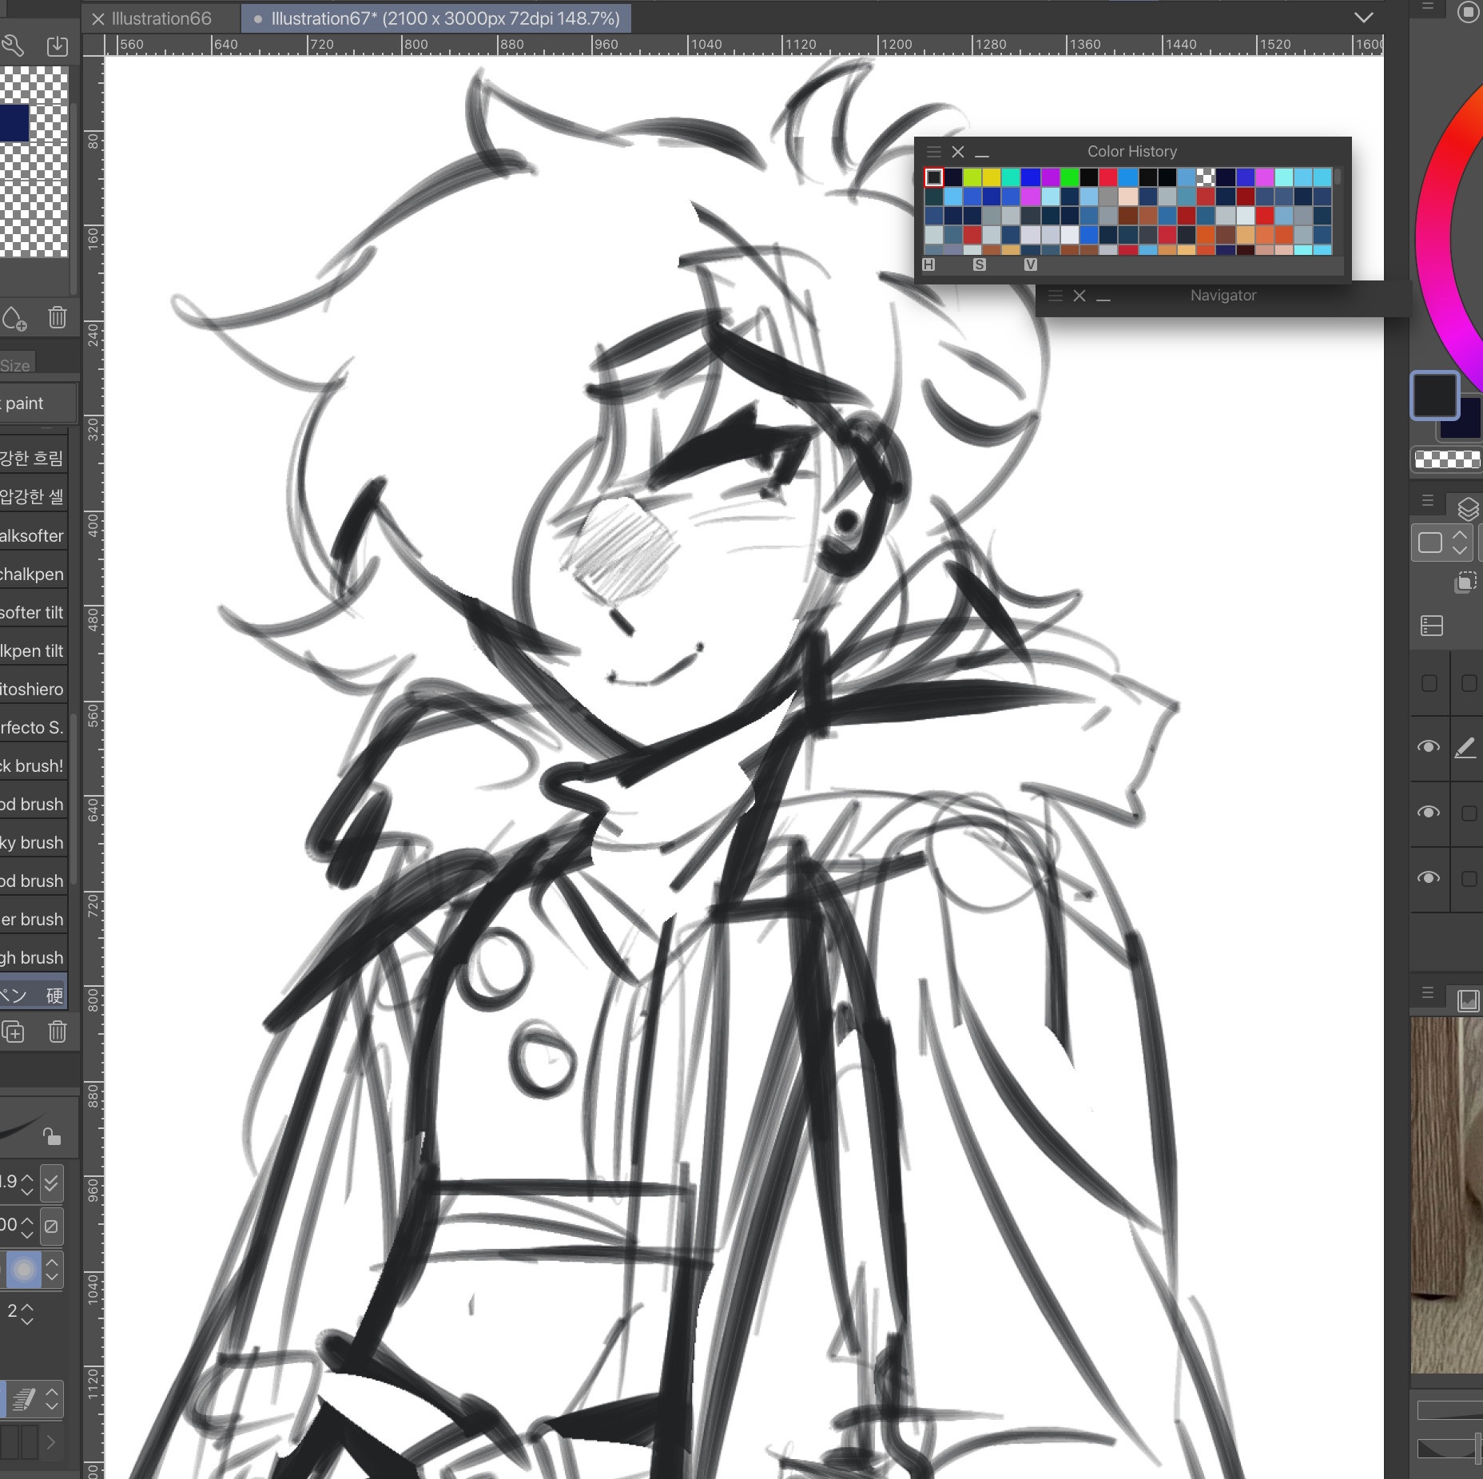This screenshot has height=1479, width=1483.
Task: Toggle visibility eye of third visible layer
Action: (1429, 878)
